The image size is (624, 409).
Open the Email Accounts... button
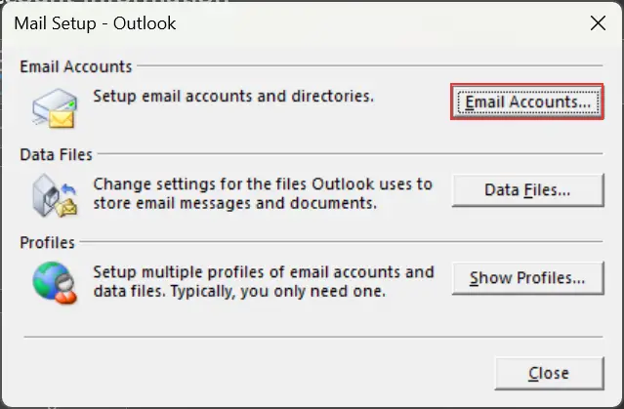point(527,102)
